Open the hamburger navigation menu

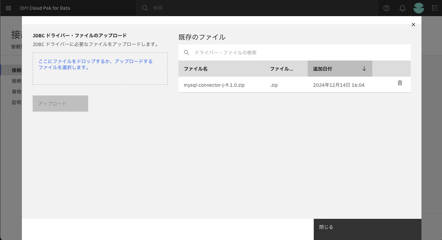pos(8,8)
